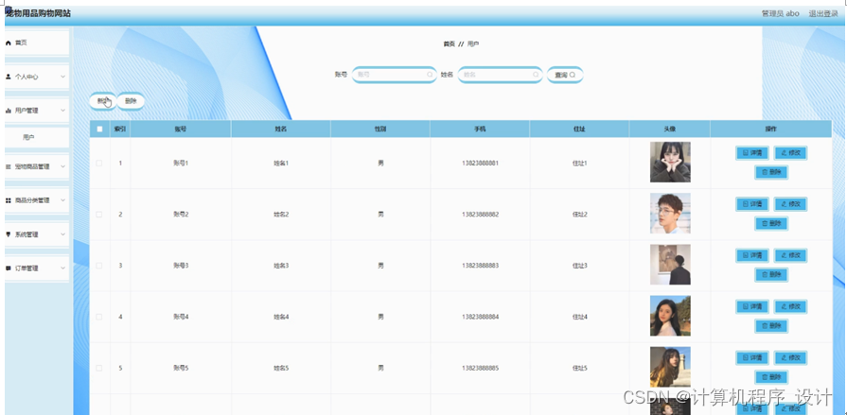Click the 住址 column header

[x=579, y=129]
